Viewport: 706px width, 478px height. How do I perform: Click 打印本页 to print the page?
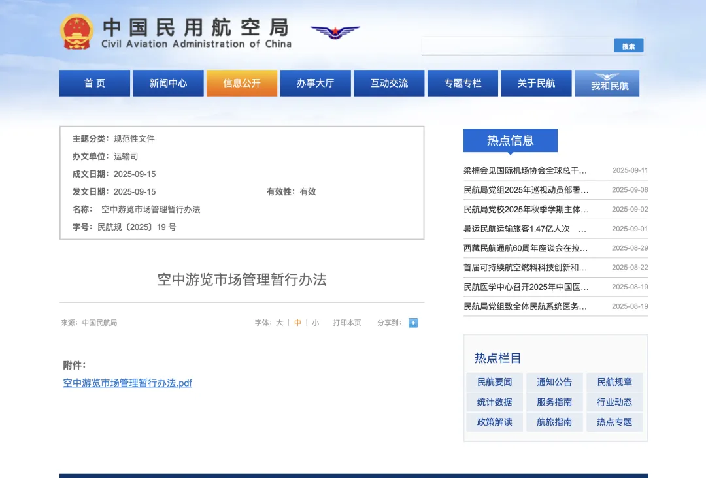(348, 322)
